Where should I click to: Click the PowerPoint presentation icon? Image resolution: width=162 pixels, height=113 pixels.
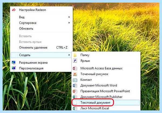tap(75, 91)
